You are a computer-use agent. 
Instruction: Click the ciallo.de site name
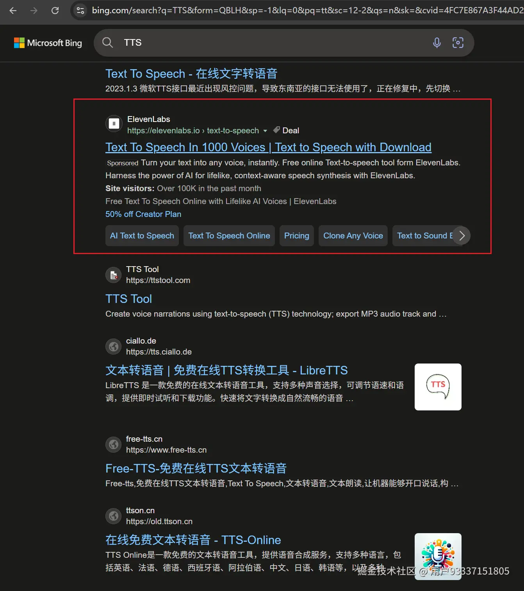[x=141, y=341]
